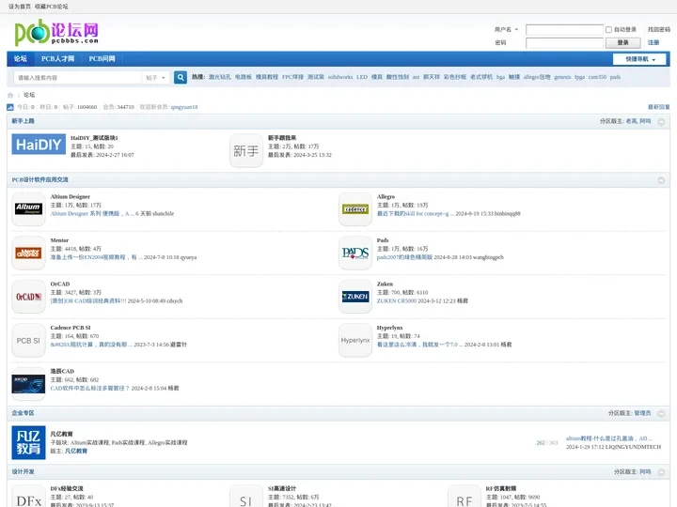Image resolution: width=677 pixels, height=507 pixels.
Task: Open newest member qingyuan18 profile
Action: tap(184, 107)
